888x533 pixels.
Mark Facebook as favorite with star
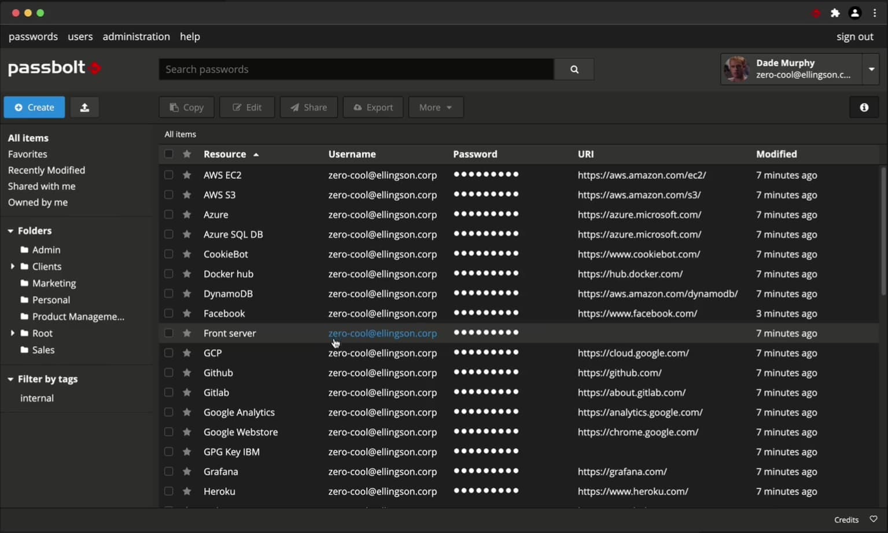(187, 314)
